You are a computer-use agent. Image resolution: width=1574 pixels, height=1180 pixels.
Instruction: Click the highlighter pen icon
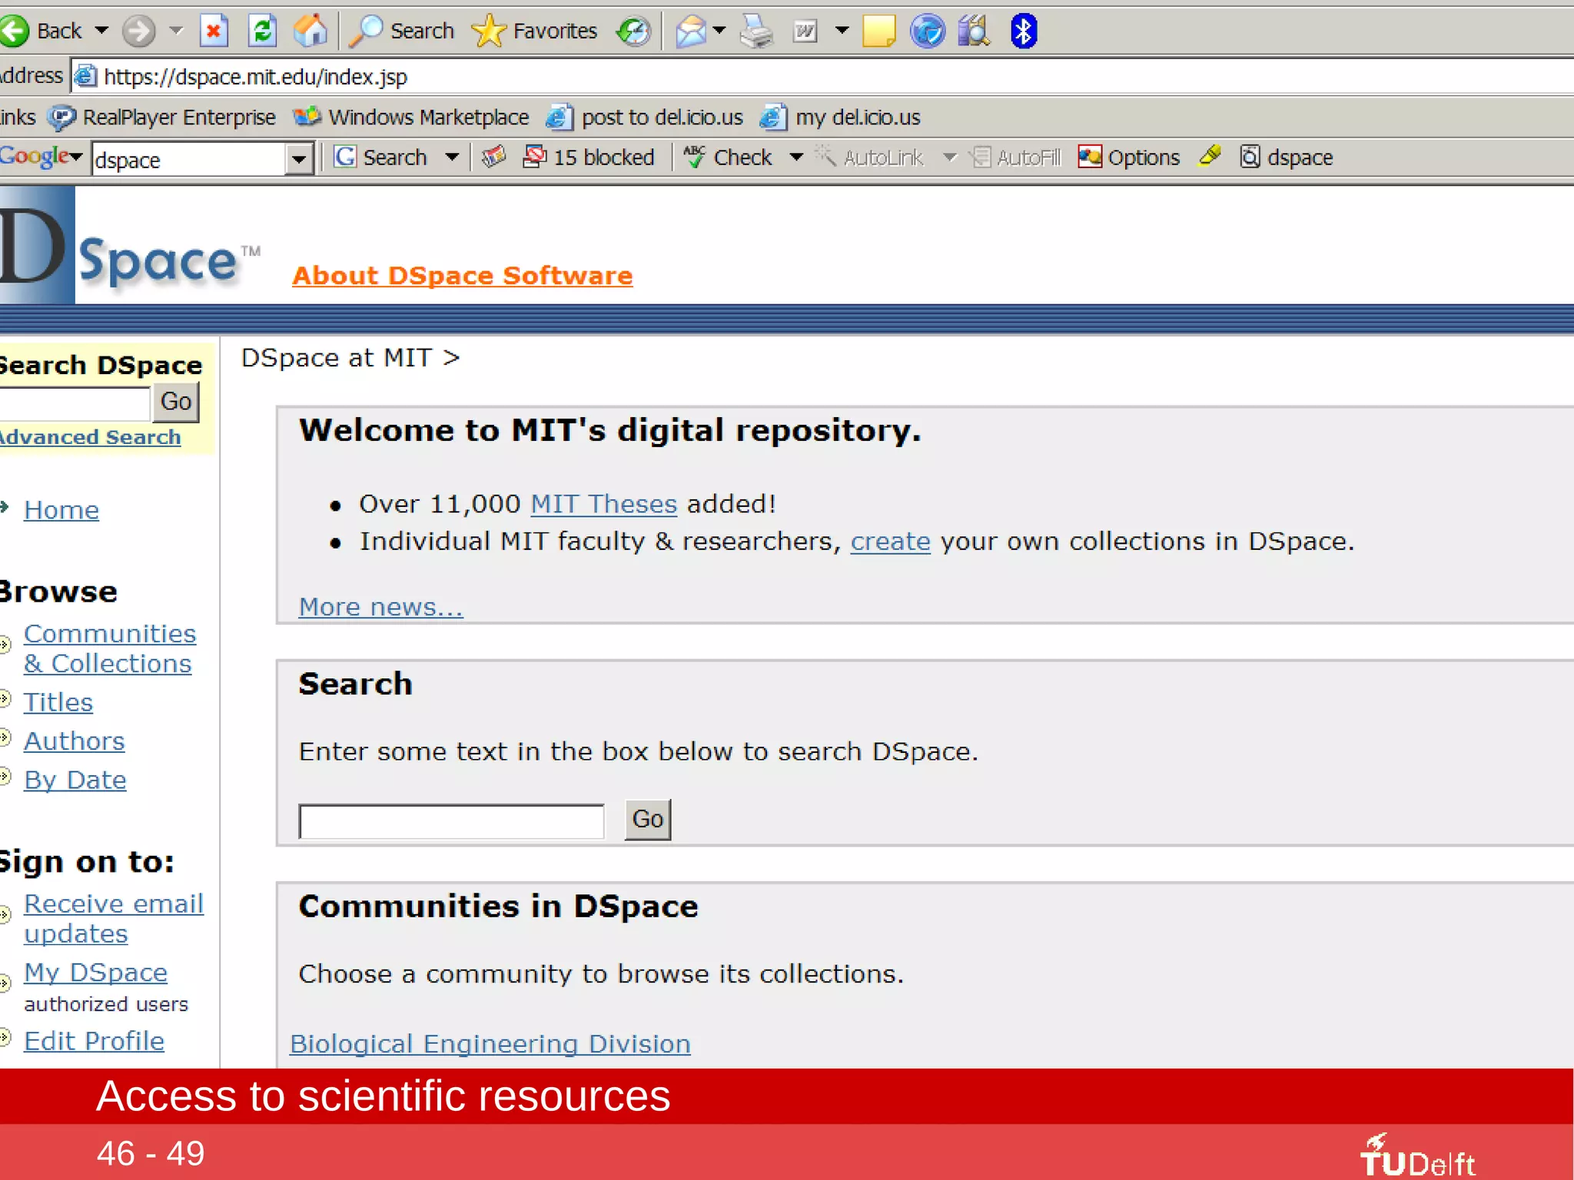(x=1210, y=156)
